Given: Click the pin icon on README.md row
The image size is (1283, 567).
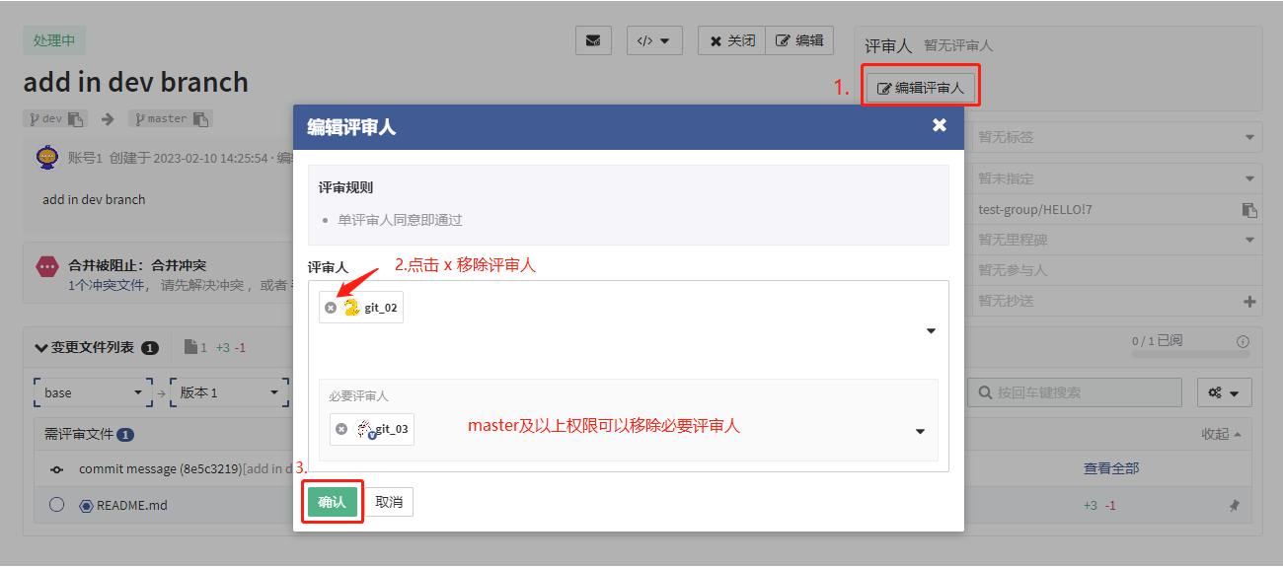Looking at the screenshot, I should [x=1234, y=505].
